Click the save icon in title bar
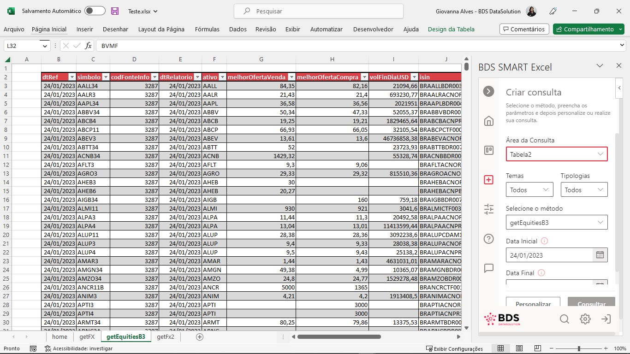630x354 pixels. (115, 11)
